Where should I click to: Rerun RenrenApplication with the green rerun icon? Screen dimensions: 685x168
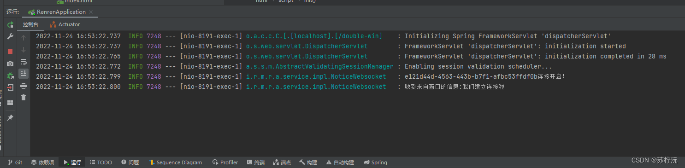click(x=10, y=25)
